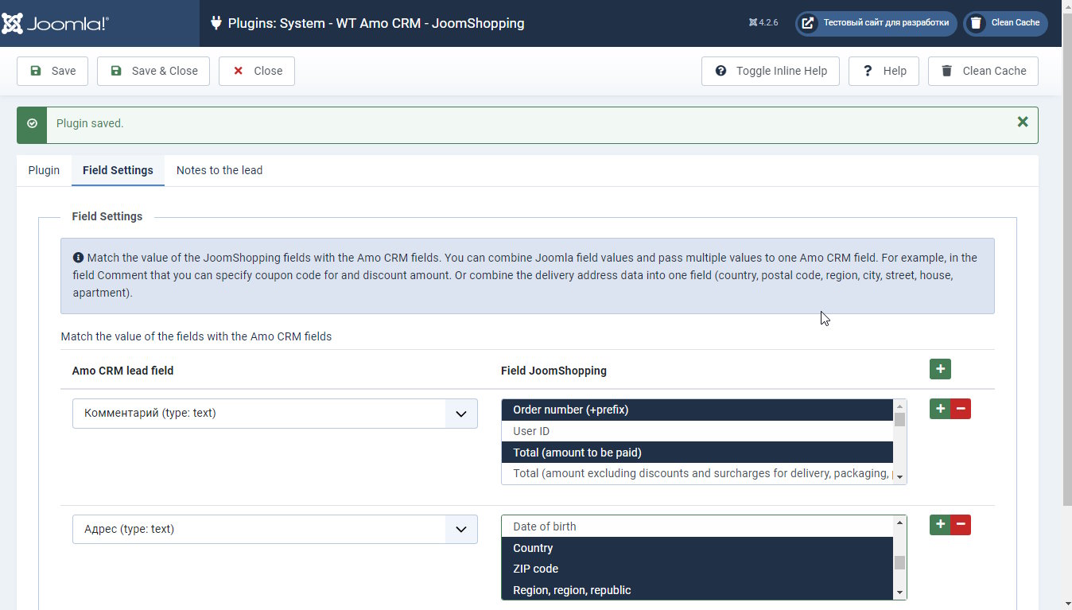Open the Help button
The height and width of the screenshot is (610, 1072).
tap(884, 71)
